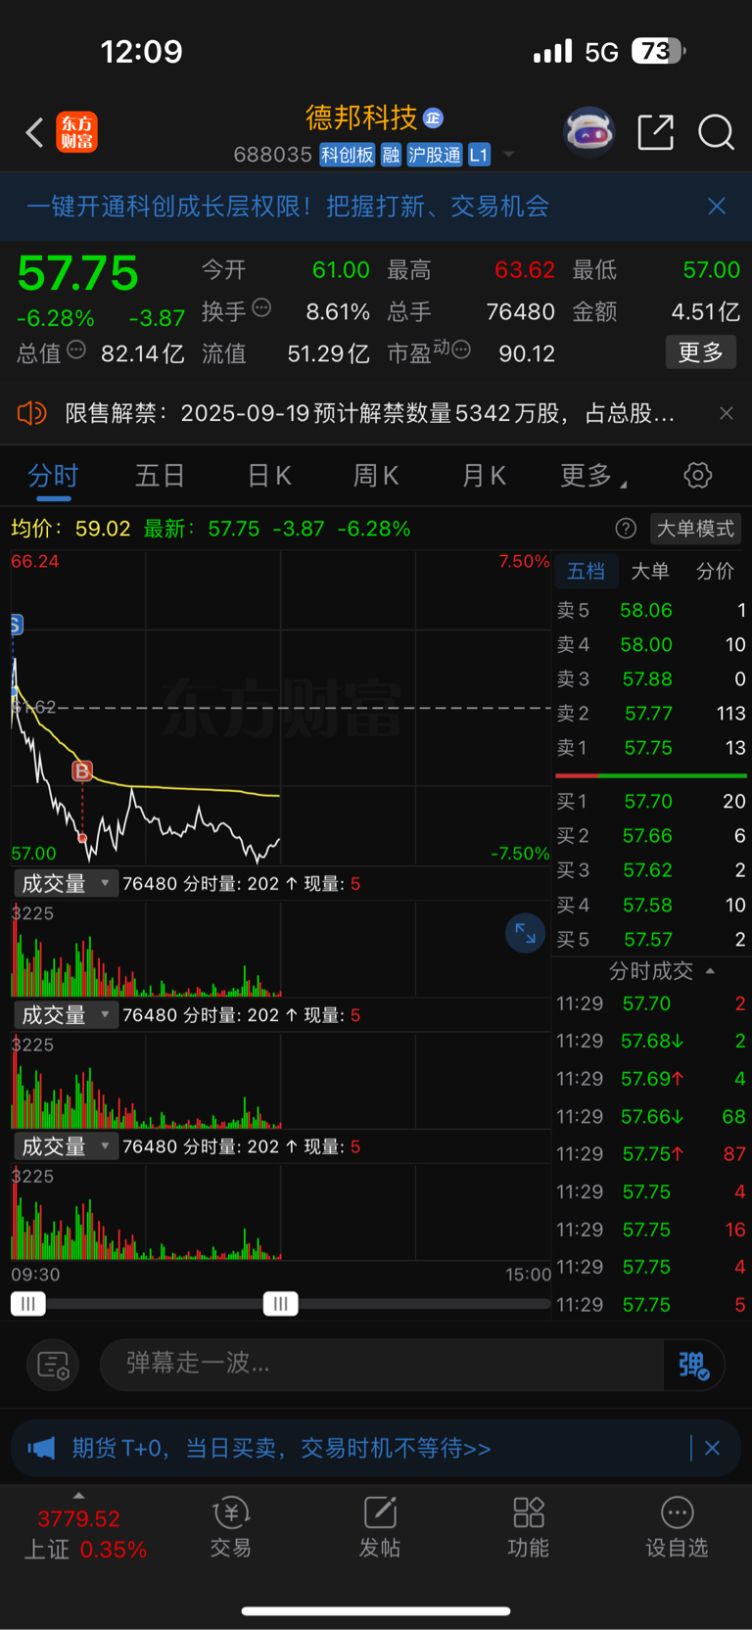Viewport: 752px width, 1630px height.
Task: Switch to 月K chart tab
Action: pos(484,476)
